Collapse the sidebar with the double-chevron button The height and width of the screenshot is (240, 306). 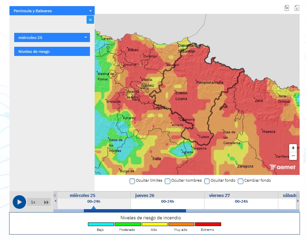(90, 20)
